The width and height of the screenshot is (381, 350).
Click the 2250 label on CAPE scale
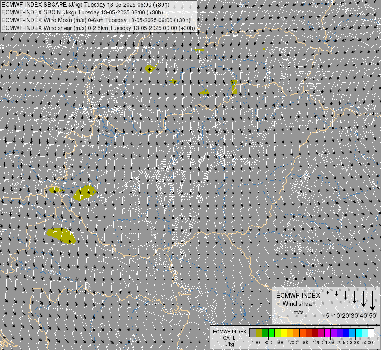(x=342, y=343)
